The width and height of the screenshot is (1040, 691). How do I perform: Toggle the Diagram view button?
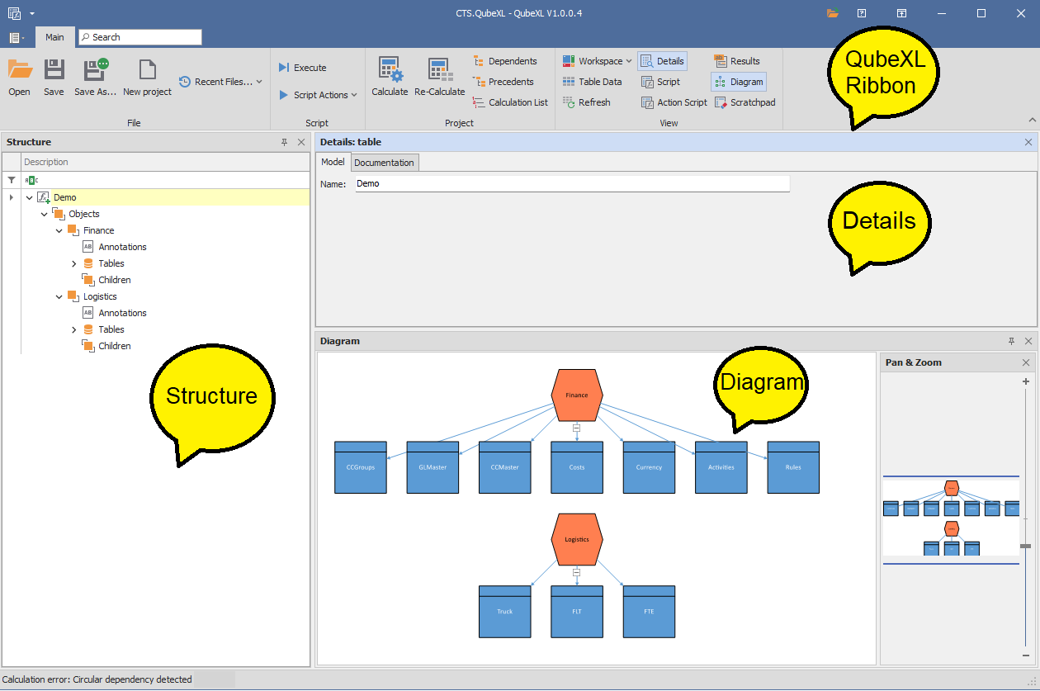tap(739, 82)
